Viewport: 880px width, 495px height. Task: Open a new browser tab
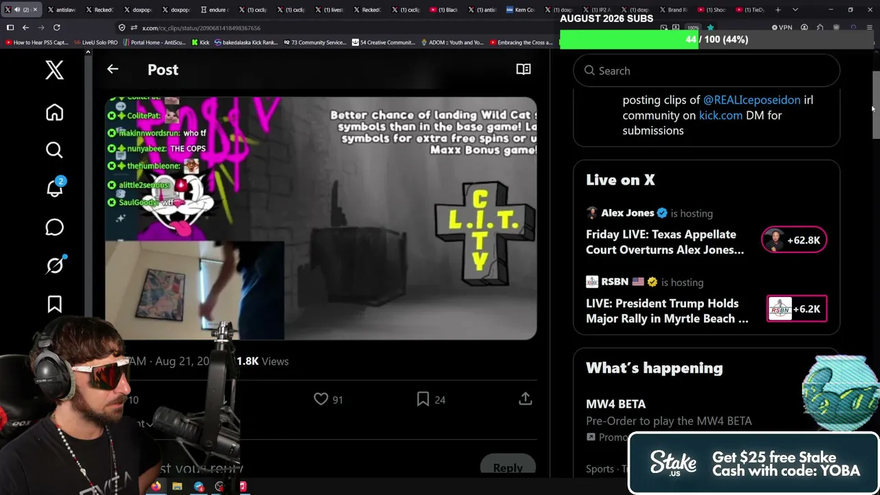pyautogui.click(x=778, y=10)
